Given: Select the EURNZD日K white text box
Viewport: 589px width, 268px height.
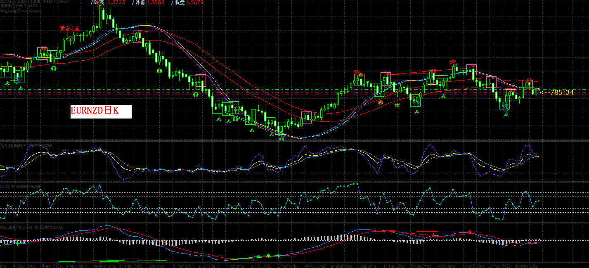Looking at the screenshot, I should click(x=101, y=111).
